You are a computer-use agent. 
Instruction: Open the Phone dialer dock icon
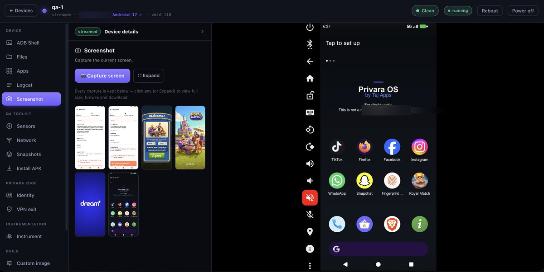[x=337, y=224]
